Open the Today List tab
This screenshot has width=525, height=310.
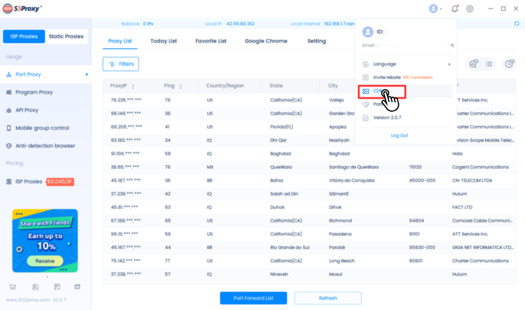163,41
